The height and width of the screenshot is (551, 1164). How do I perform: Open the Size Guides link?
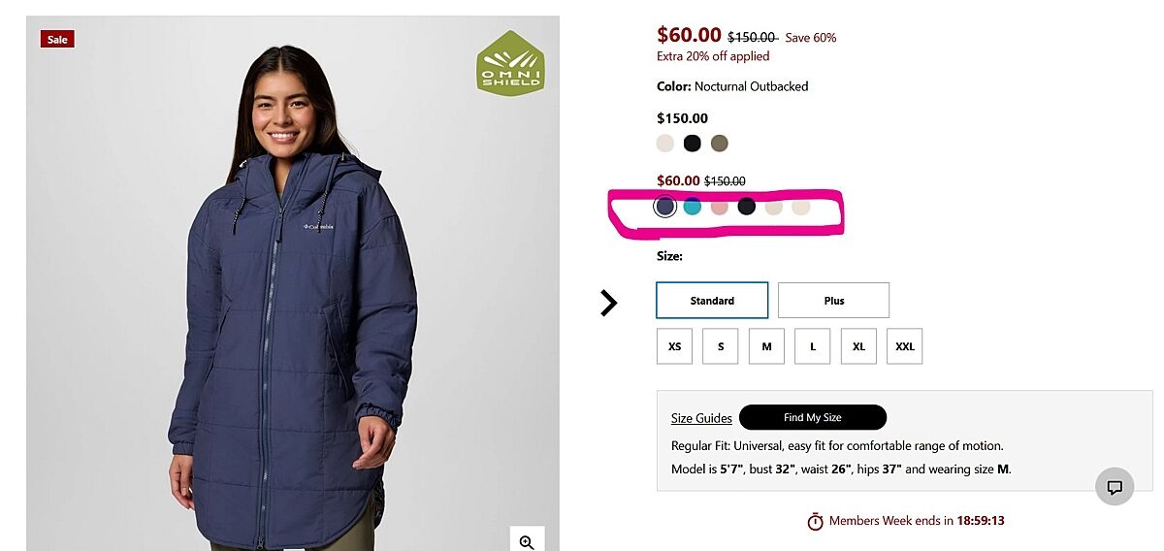(x=701, y=418)
